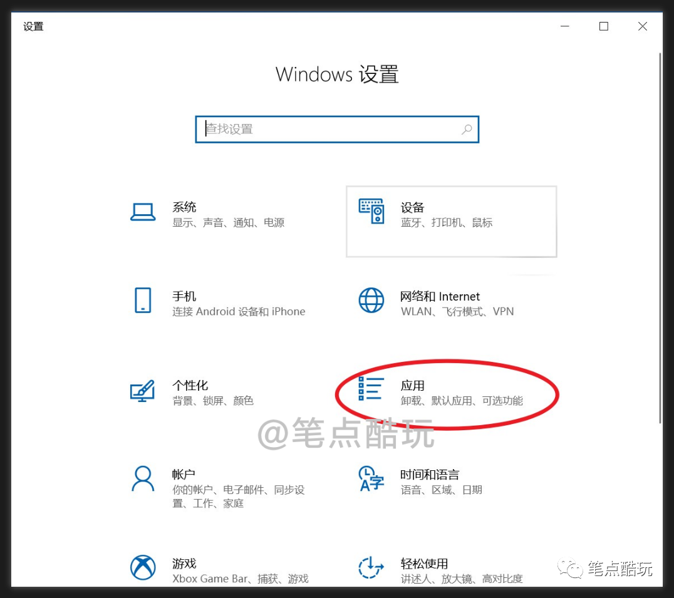This screenshot has width=674, height=598.
Task: Click the text WLAN、飞行模式、VPN
Action: click(x=457, y=311)
